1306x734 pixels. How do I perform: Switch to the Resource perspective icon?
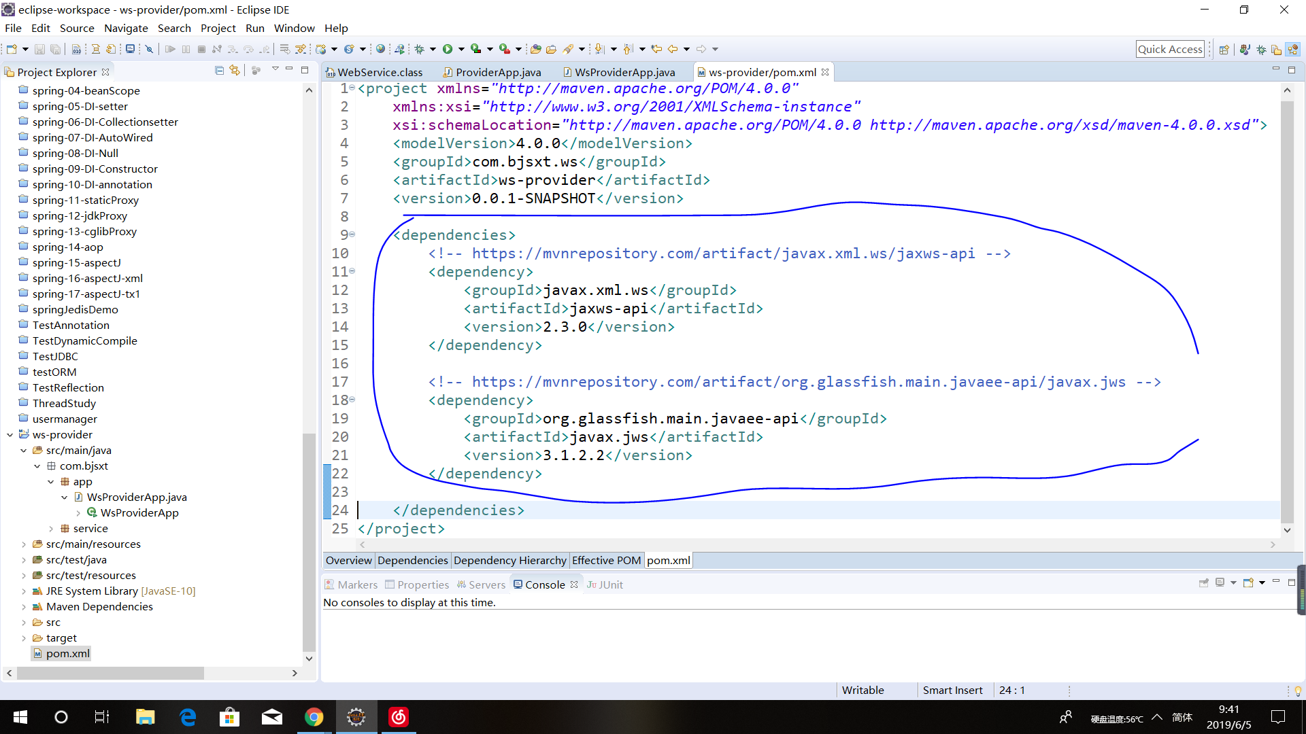(1277, 49)
